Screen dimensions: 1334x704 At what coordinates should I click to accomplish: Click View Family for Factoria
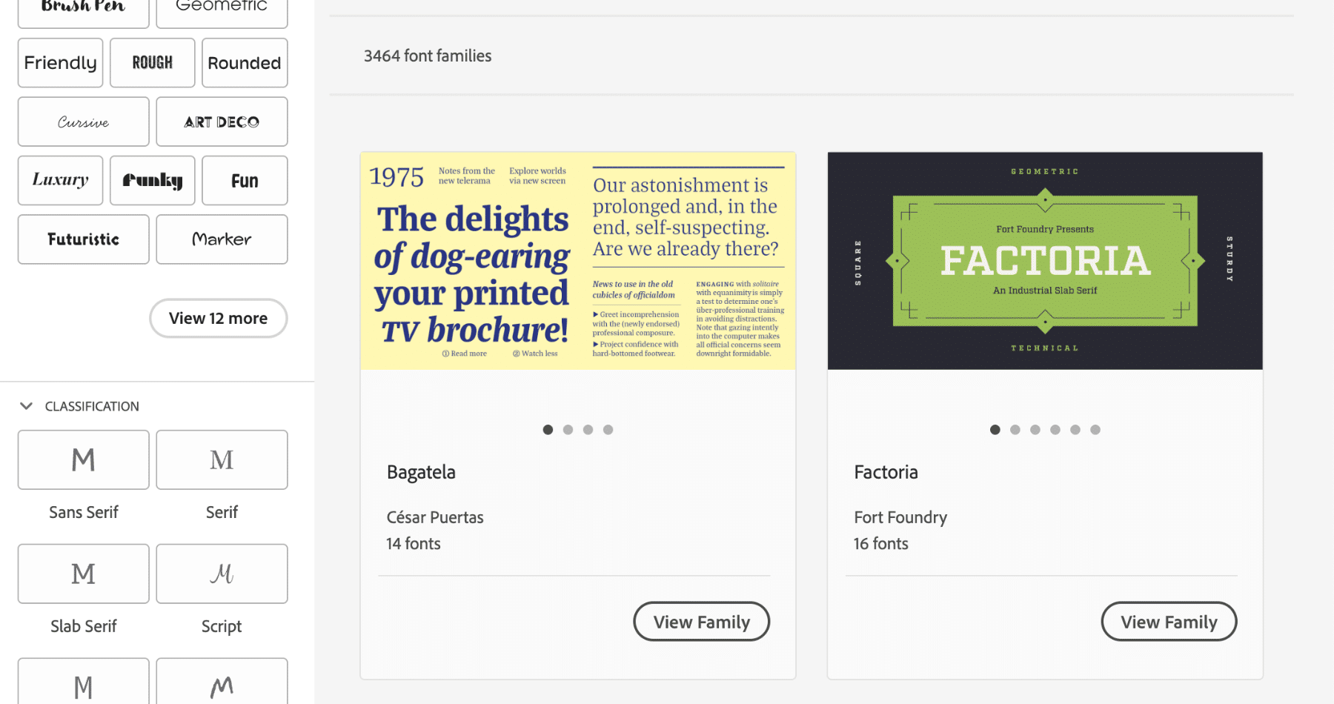[x=1168, y=621]
